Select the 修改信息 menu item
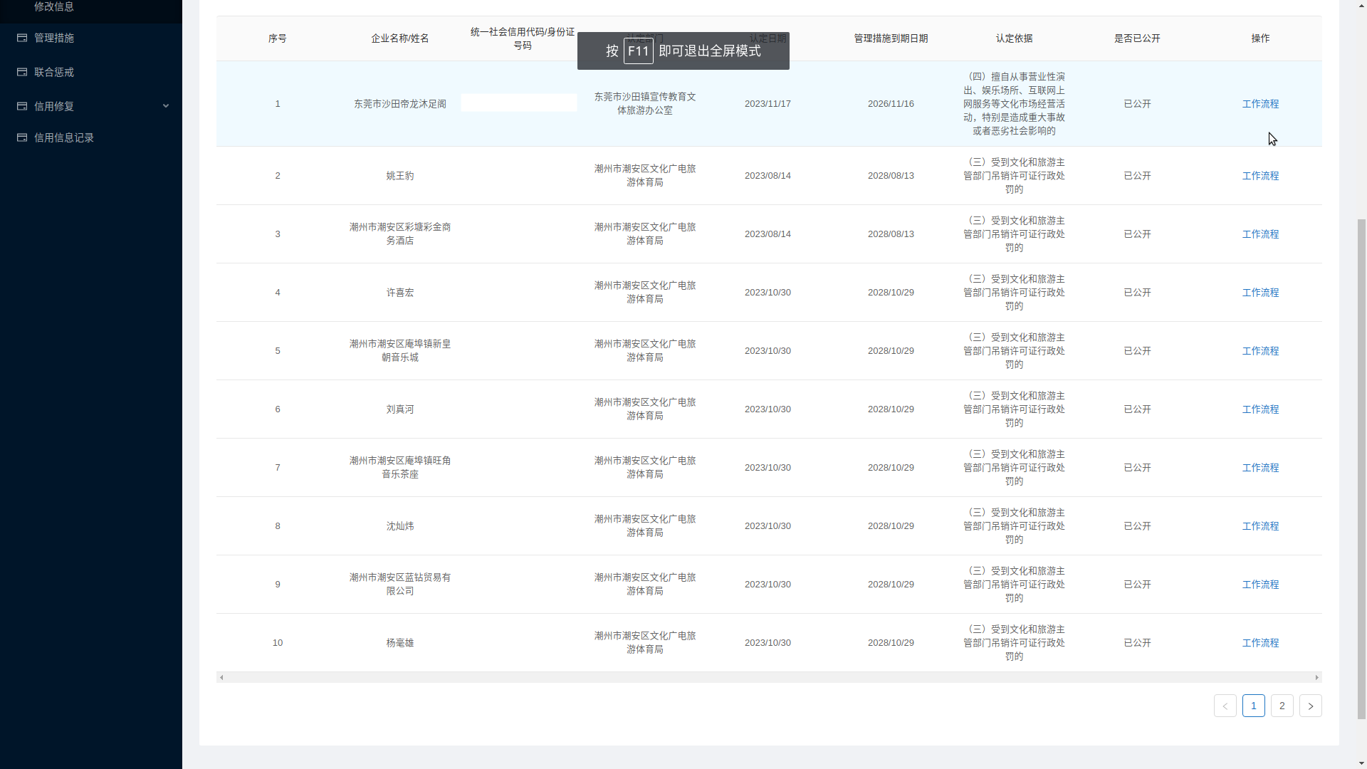Screen dimensions: 1367x769 tap(53, 6)
